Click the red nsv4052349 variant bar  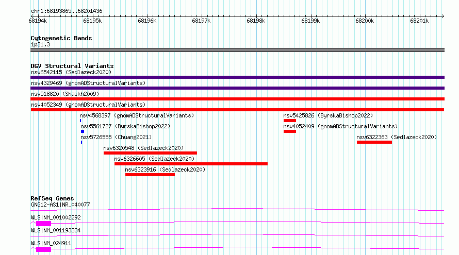(237, 110)
